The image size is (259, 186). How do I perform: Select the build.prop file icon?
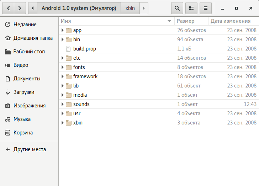(68, 49)
